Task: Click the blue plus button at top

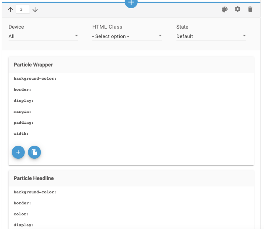Action: tap(131, 3)
